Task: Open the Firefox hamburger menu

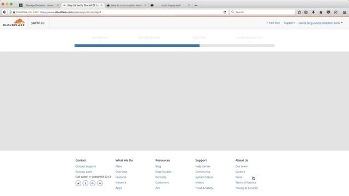Action: tap(344, 12)
